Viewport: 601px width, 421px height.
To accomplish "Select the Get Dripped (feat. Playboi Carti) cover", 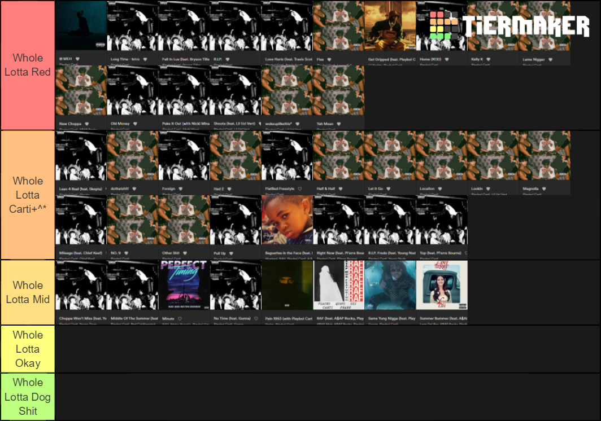I will (x=390, y=25).
